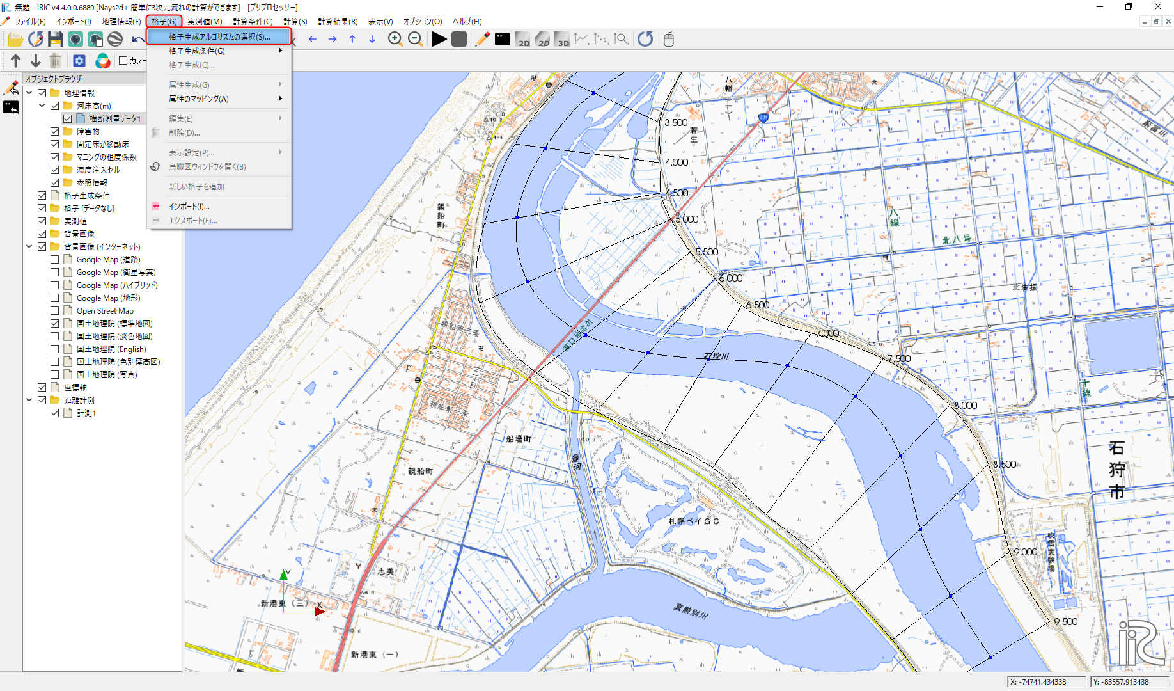The height and width of the screenshot is (691, 1174).
Task: Open the pre-processor pencil icon
Action: [x=482, y=40]
